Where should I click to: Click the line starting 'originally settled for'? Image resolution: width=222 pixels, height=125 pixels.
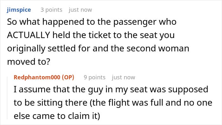pos(98,49)
